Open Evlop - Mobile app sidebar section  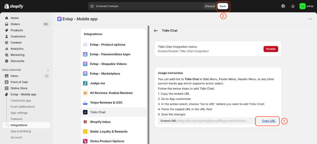coord(23,95)
